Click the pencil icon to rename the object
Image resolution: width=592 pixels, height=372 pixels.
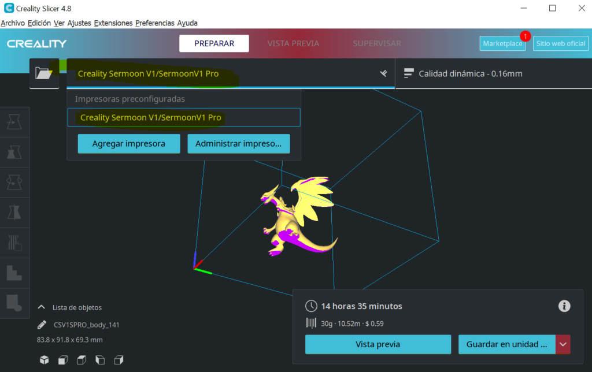(x=42, y=325)
